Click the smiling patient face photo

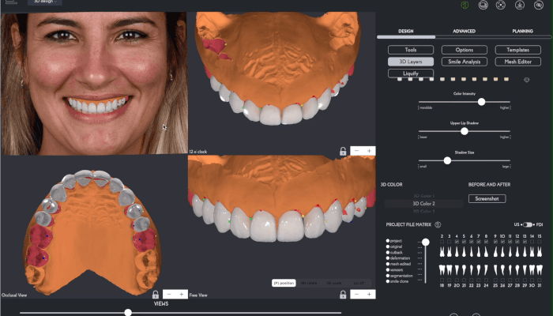[x=92, y=79]
